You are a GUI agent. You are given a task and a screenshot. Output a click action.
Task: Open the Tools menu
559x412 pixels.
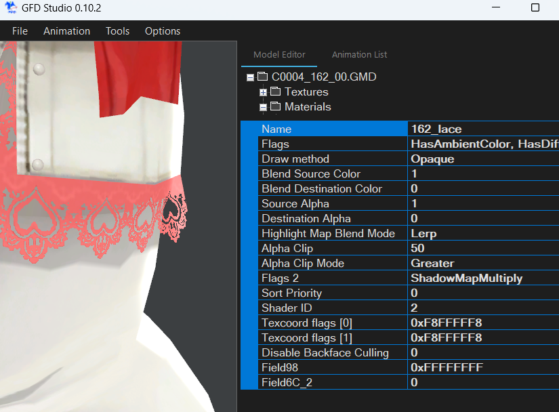(117, 31)
